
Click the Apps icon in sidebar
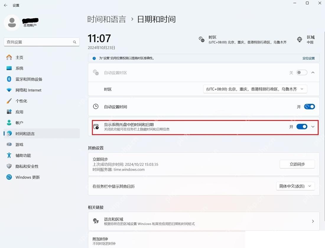(x=9, y=112)
